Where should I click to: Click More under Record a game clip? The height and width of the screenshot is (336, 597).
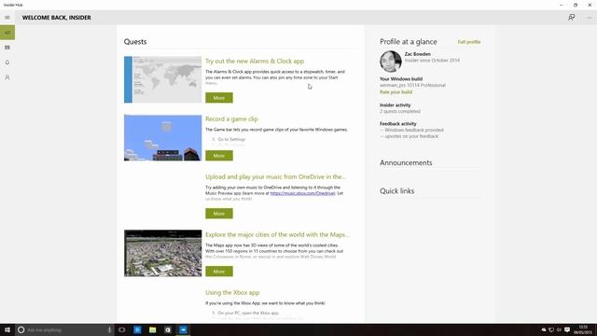(219, 156)
